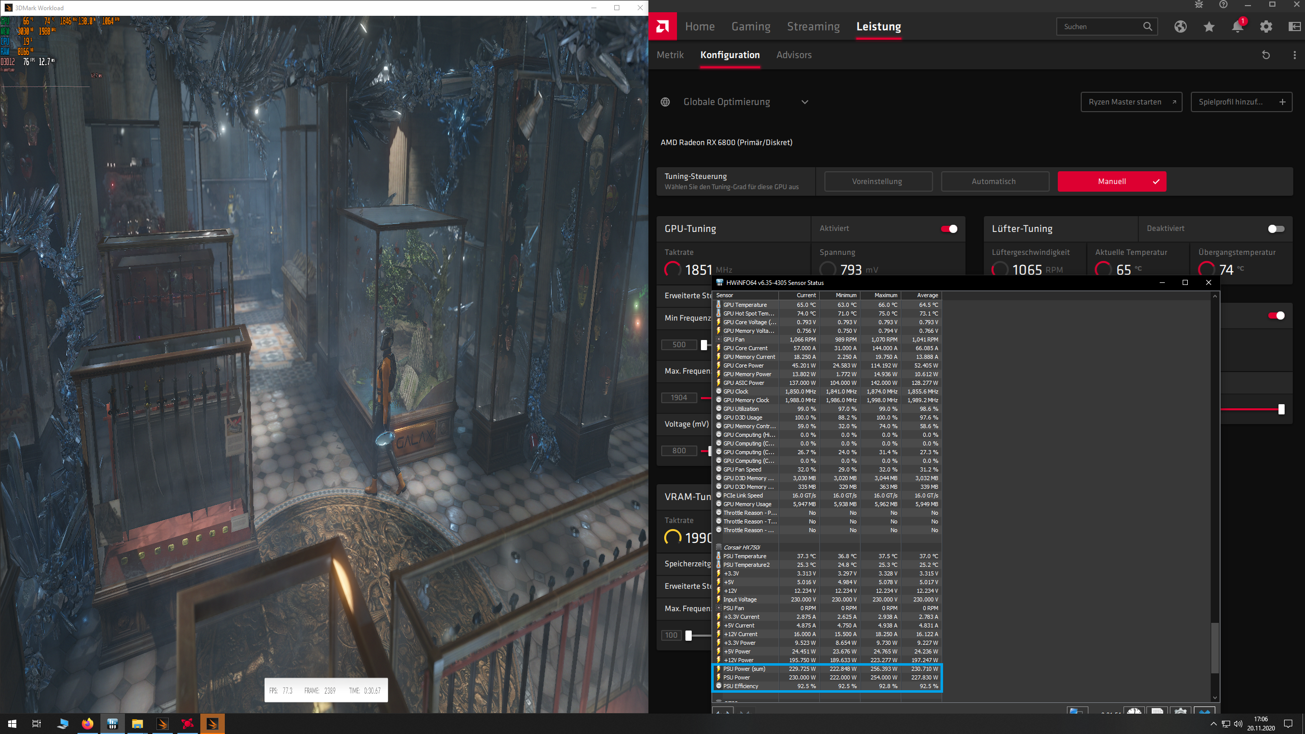Select the Voreinstellung tuning mode
Viewport: 1305px width, 734px height.
click(x=878, y=181)
